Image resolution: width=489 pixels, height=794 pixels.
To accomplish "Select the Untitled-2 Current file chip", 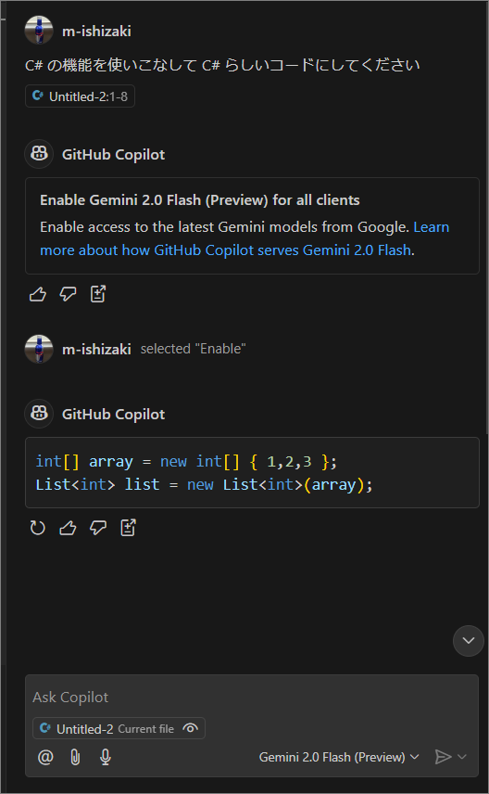I will tap(119, 729).
